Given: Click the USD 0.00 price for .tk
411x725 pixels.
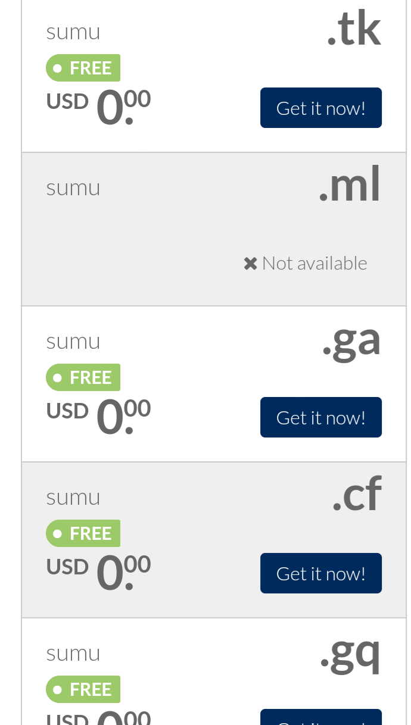Looking at the screenshot, I should click(99, 106).
